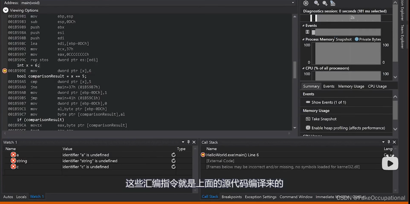Switch to the Memory Usage tab
This screenshot has height=204, width=410.
click(x=351, y=86)
